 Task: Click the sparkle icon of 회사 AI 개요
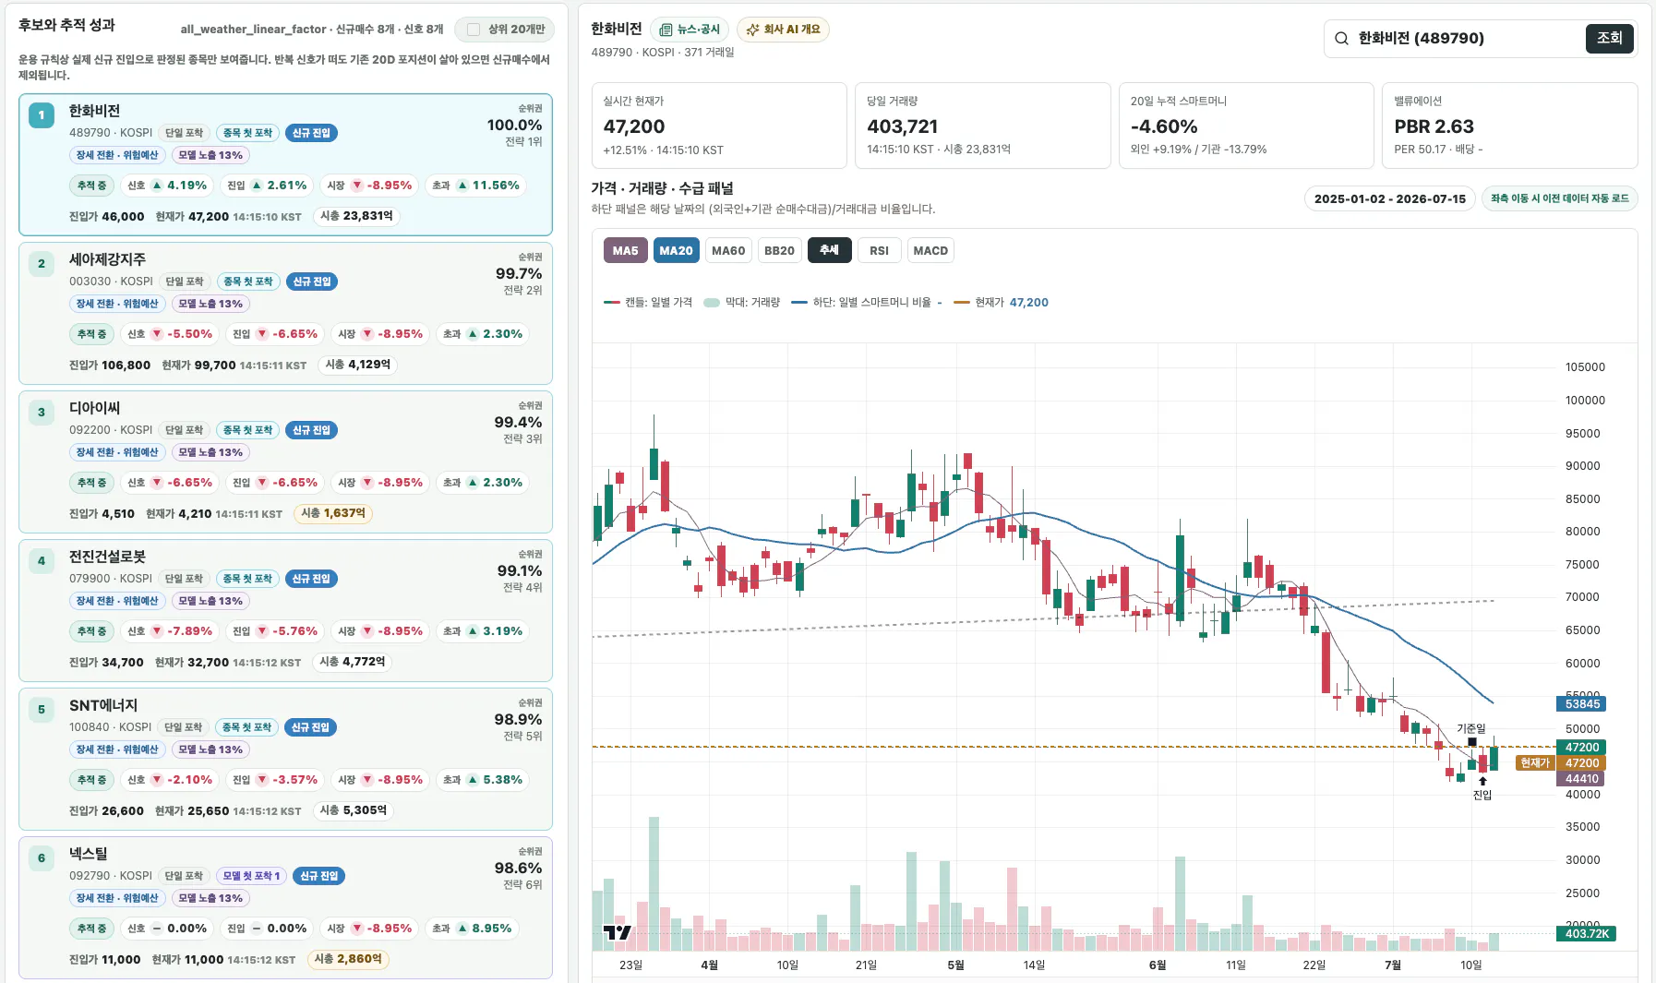pyautogui.click(x=752, y=30)
